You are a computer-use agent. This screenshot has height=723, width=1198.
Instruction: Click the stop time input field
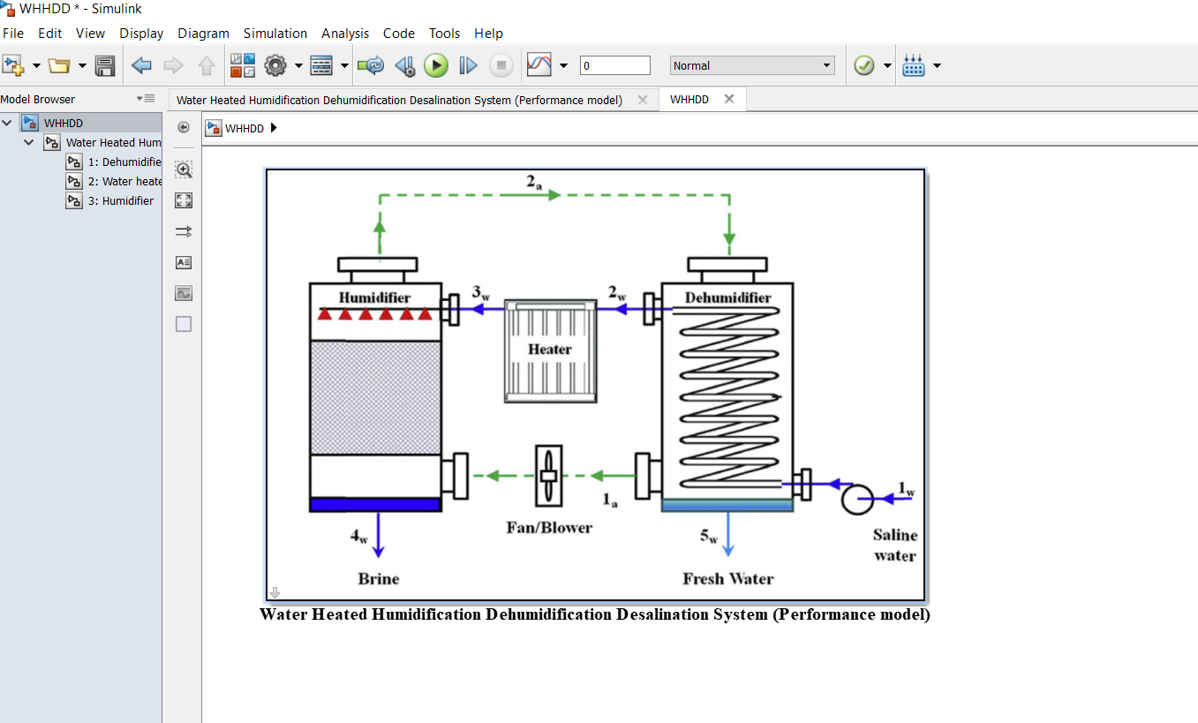(x=614, y=65)
